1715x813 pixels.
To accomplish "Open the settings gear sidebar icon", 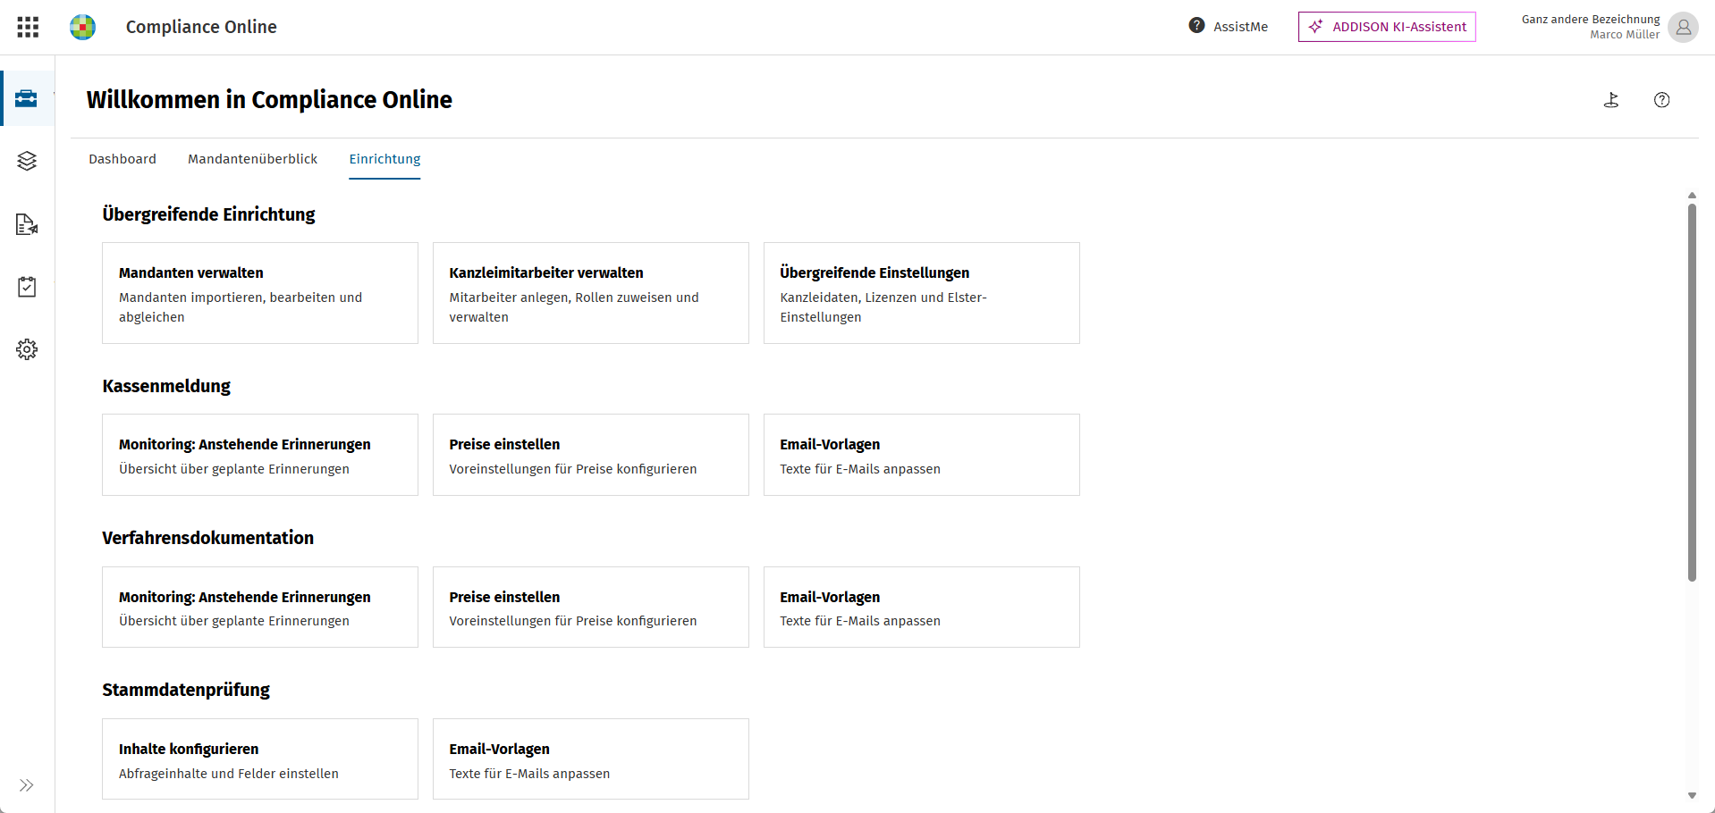I will 27,349.
